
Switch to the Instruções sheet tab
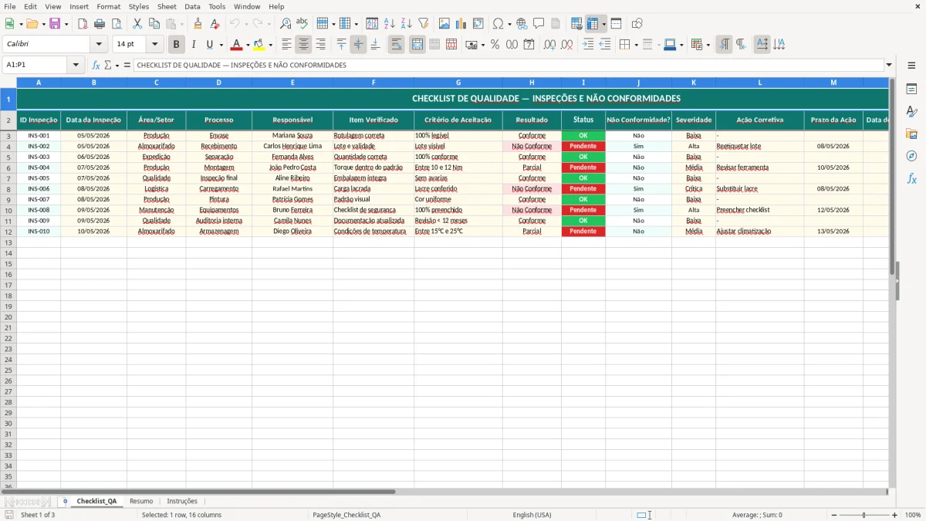pyautogui.click(x=182, y=502)
